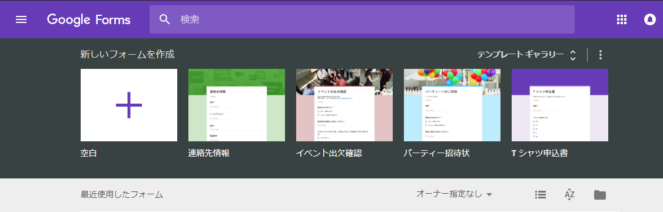Open the パーティー招待状 template thumbnail
663x212 pixels.
452,105
